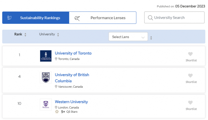Click the target arrow icon on Performance Lenses
The height and width of the screenshot is (120, 208).
pos(77,19)
